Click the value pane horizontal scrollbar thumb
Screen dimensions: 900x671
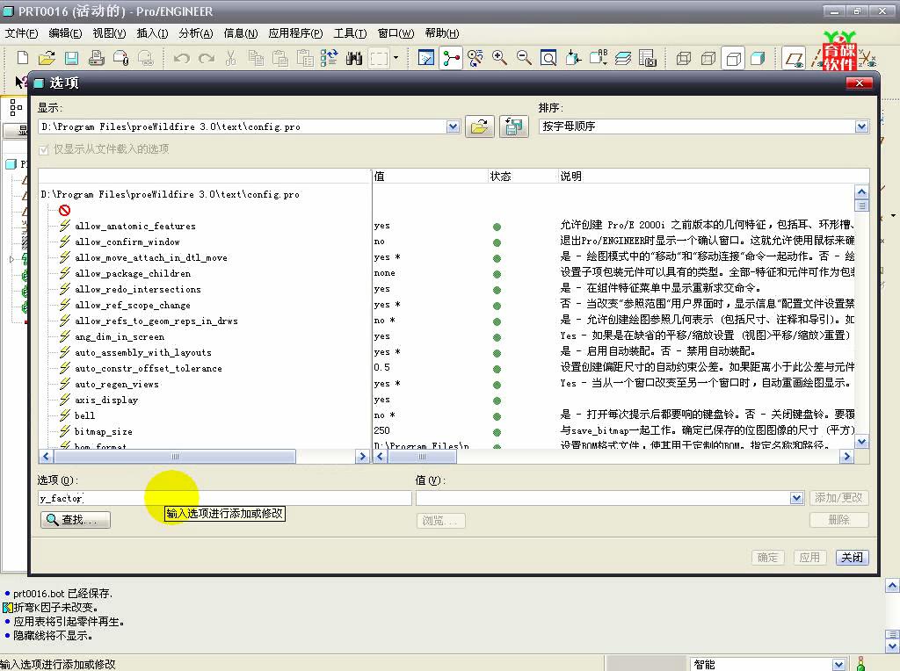[x=423, y=457]
